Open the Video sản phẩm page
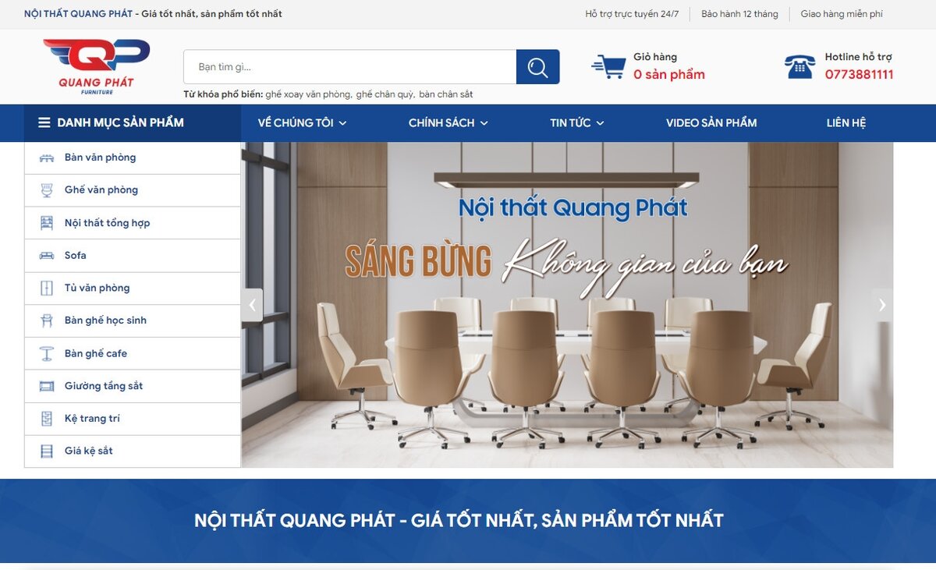The image size is (936, 570). click(x=711, y=123)
